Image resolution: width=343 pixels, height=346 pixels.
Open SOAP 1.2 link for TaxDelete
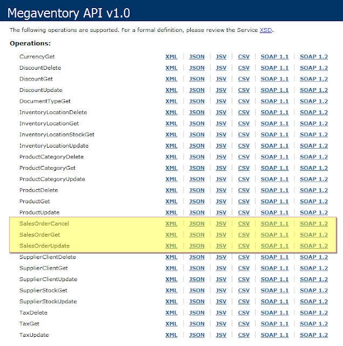(314, 312)
